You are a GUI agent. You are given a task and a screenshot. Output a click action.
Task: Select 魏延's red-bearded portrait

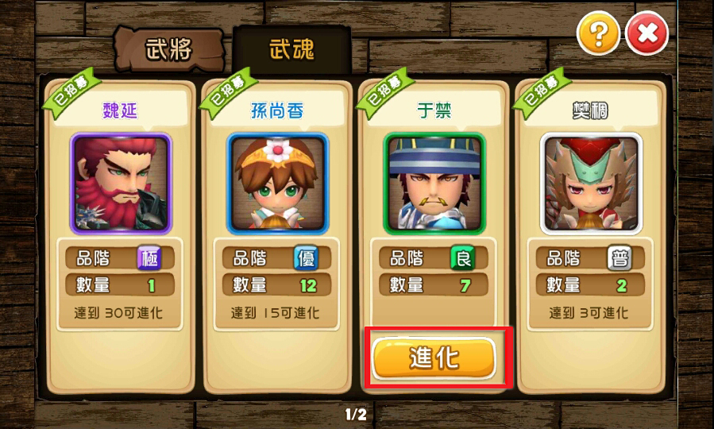pyautogui.click(x=121, y=184)
